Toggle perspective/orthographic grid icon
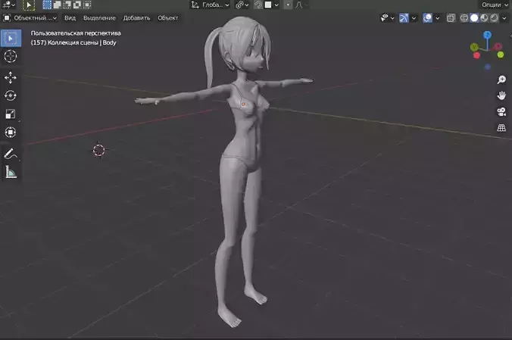 tap(501, 127)
